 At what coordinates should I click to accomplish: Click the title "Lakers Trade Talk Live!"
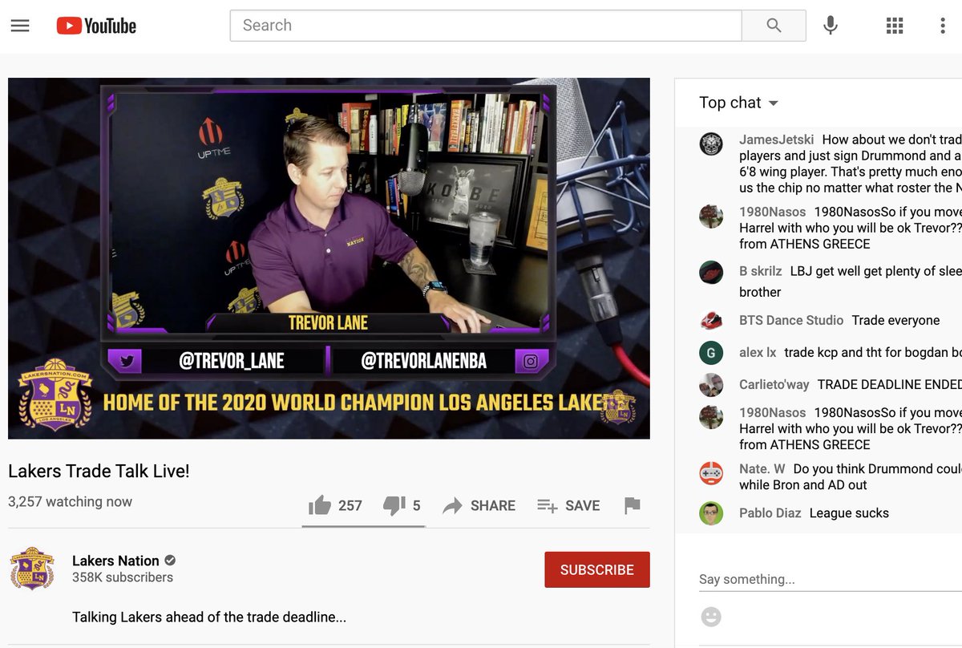pyautogui.click(x=99, y=471)
